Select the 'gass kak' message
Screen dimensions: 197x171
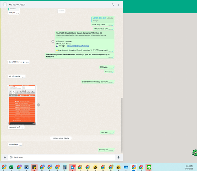(108, 132)
